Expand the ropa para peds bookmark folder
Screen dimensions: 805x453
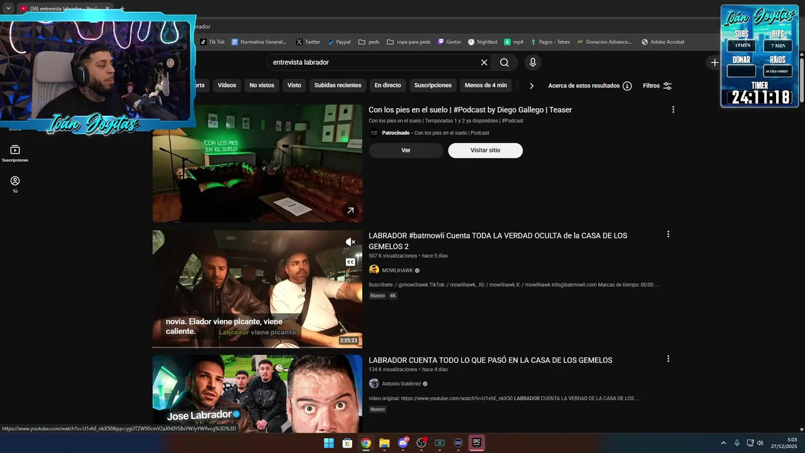pos(409,42)
